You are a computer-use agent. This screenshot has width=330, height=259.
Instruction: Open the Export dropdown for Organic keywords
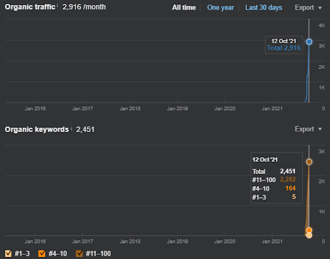(308, 129)
